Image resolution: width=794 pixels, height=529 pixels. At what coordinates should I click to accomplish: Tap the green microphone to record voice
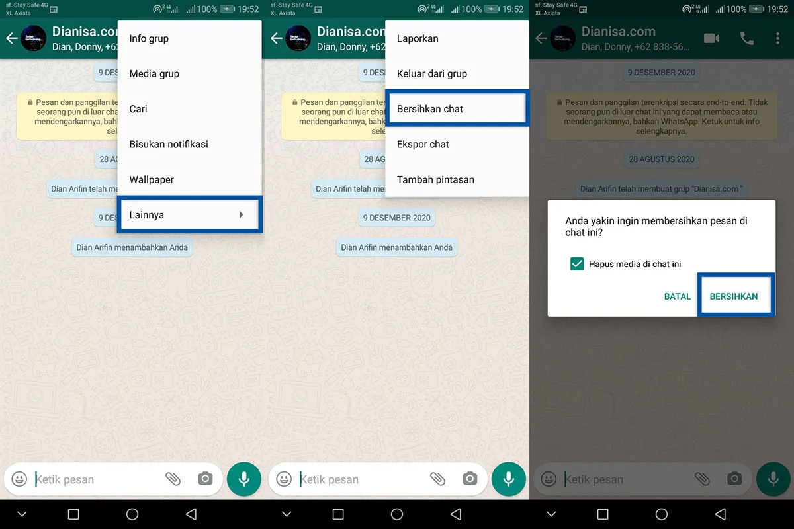[244, 479]
